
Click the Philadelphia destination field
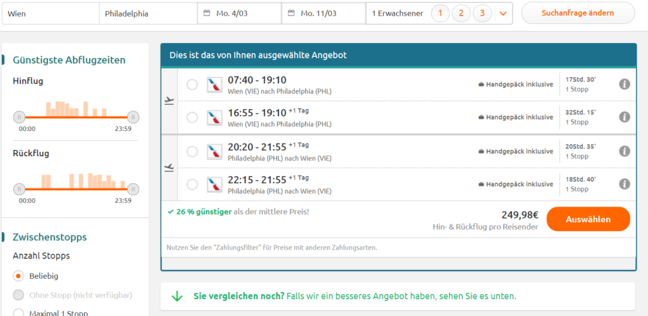(148, 13)
